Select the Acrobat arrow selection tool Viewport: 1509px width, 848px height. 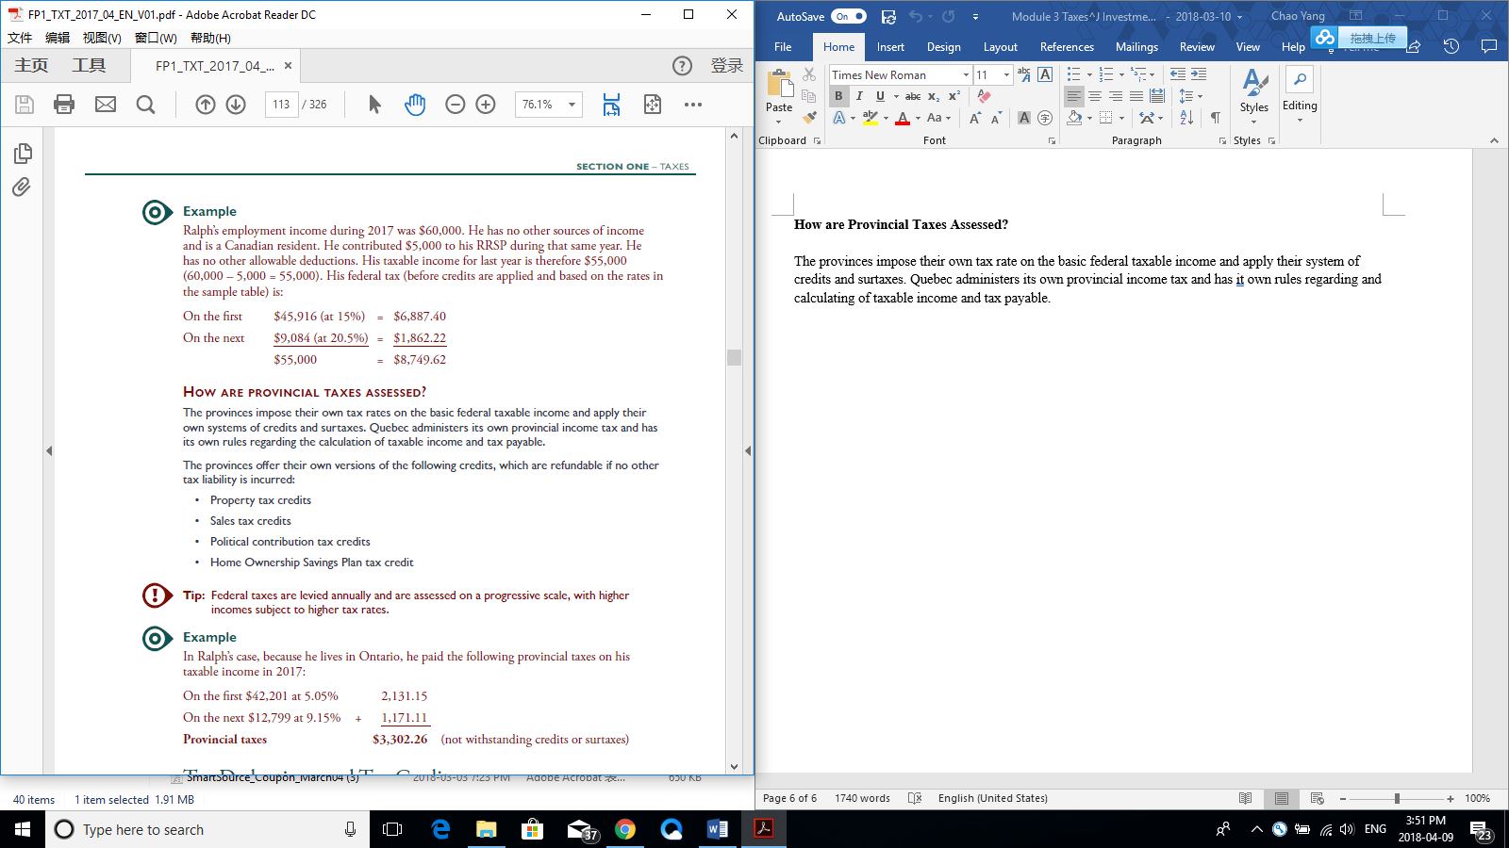click(x=374, y=105)
